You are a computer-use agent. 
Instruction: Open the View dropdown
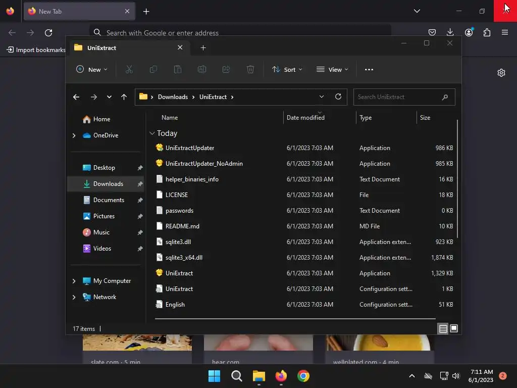tap(332, 70)
